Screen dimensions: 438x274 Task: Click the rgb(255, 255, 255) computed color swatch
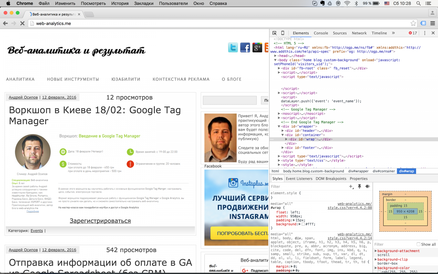(x=379, y=272)
